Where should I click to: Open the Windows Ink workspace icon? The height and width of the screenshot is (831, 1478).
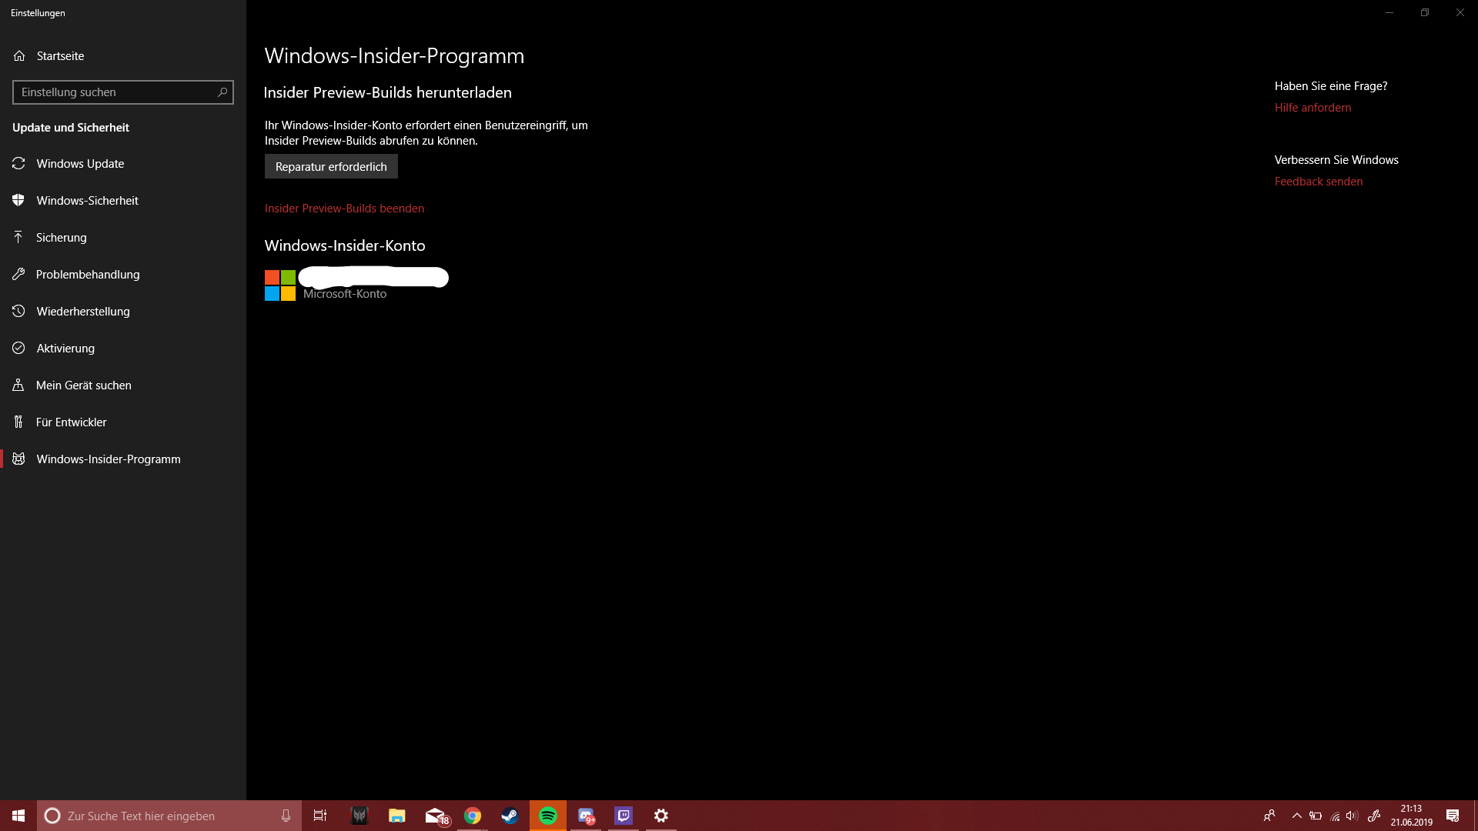pos(1374,816)
